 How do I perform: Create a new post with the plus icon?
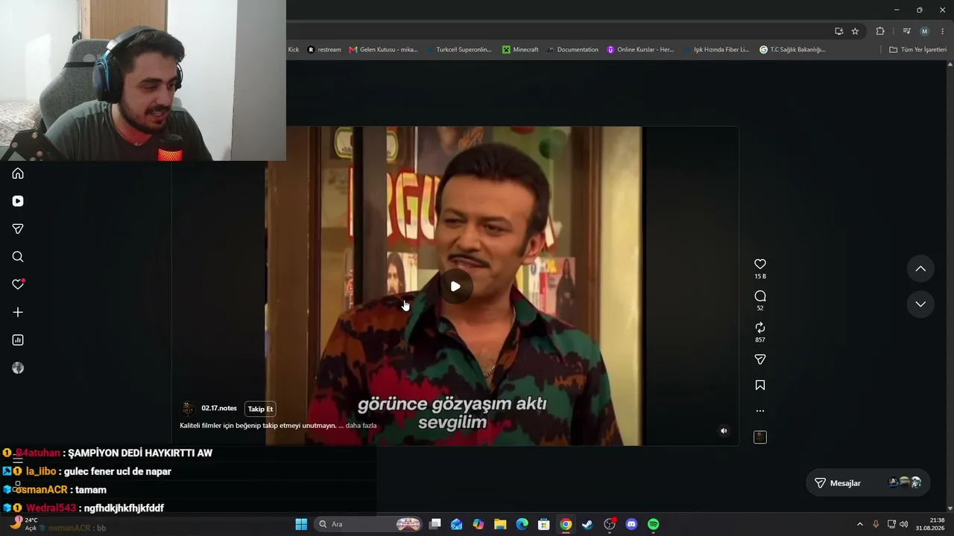click(18, 312)
